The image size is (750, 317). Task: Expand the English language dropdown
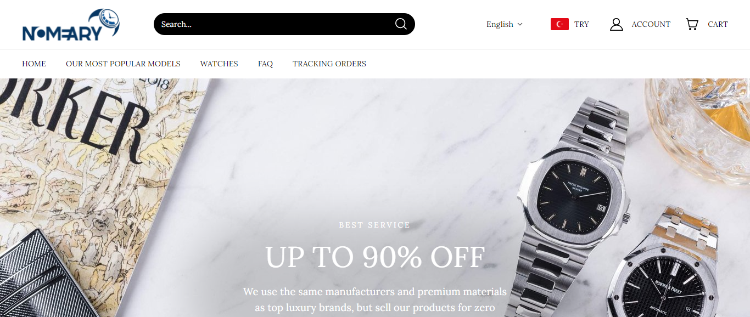[505, 24]
